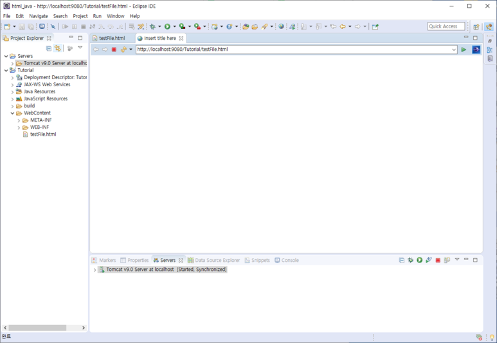Select the Java EE perspective button

pyautogui.click(x=489, y=26)
